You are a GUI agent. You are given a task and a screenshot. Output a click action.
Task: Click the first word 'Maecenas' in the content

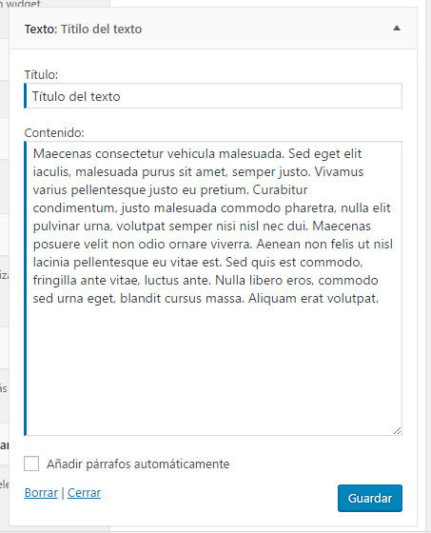pos(62,153)
